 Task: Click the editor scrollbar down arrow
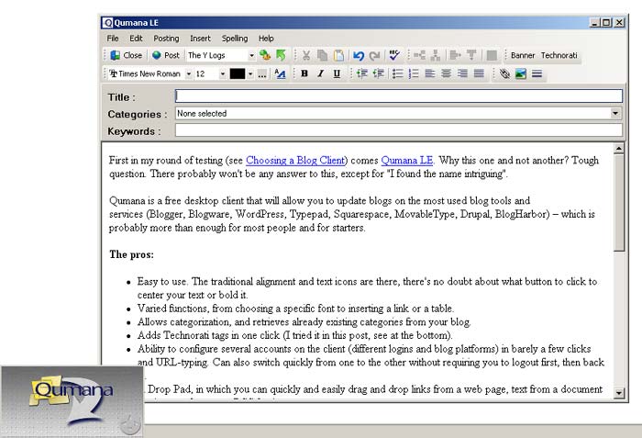[x=619, y=393]
